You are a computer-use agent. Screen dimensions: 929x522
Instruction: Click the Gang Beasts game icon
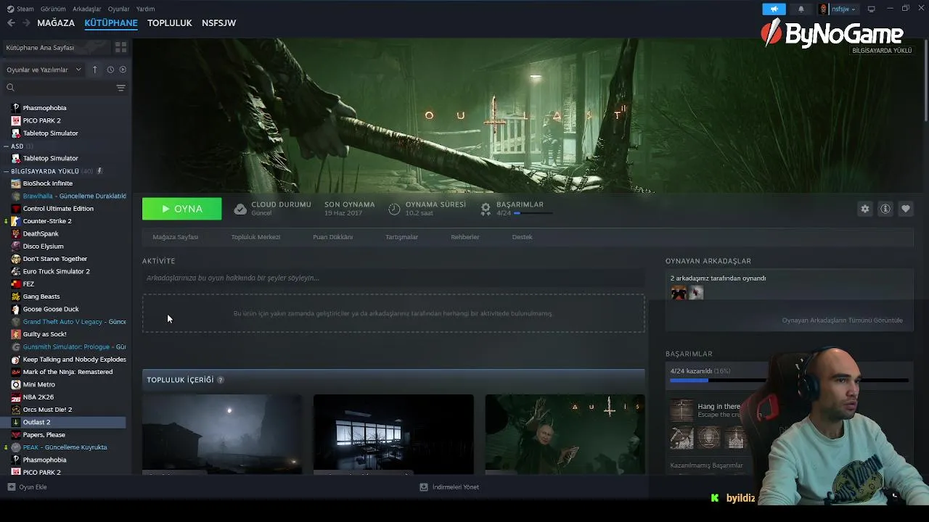[16, 297]
